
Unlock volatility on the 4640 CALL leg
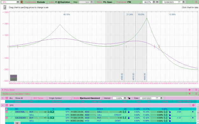[170, 115]
